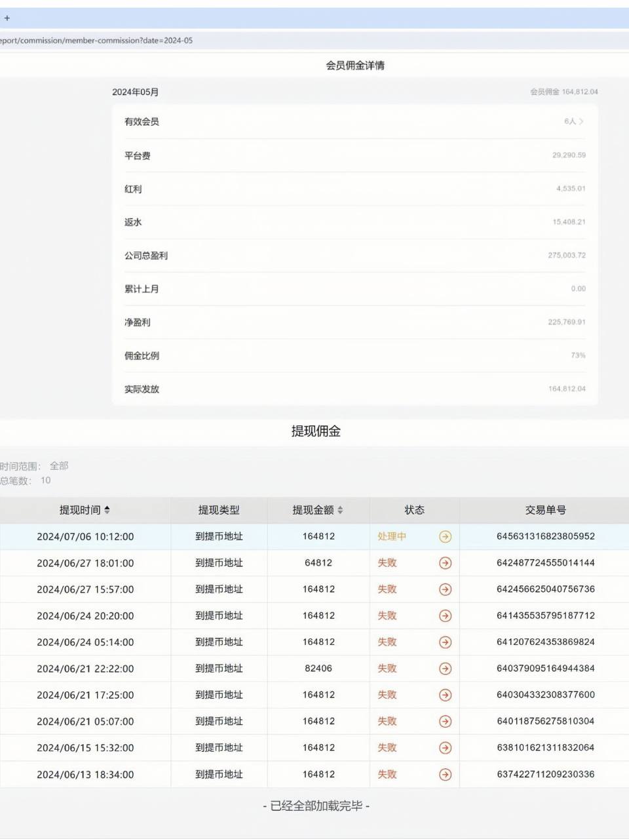629x839 pixels.
Task: Open detail arrow for 2024/06/21 17:25:00 row
Action: point(445,695)
